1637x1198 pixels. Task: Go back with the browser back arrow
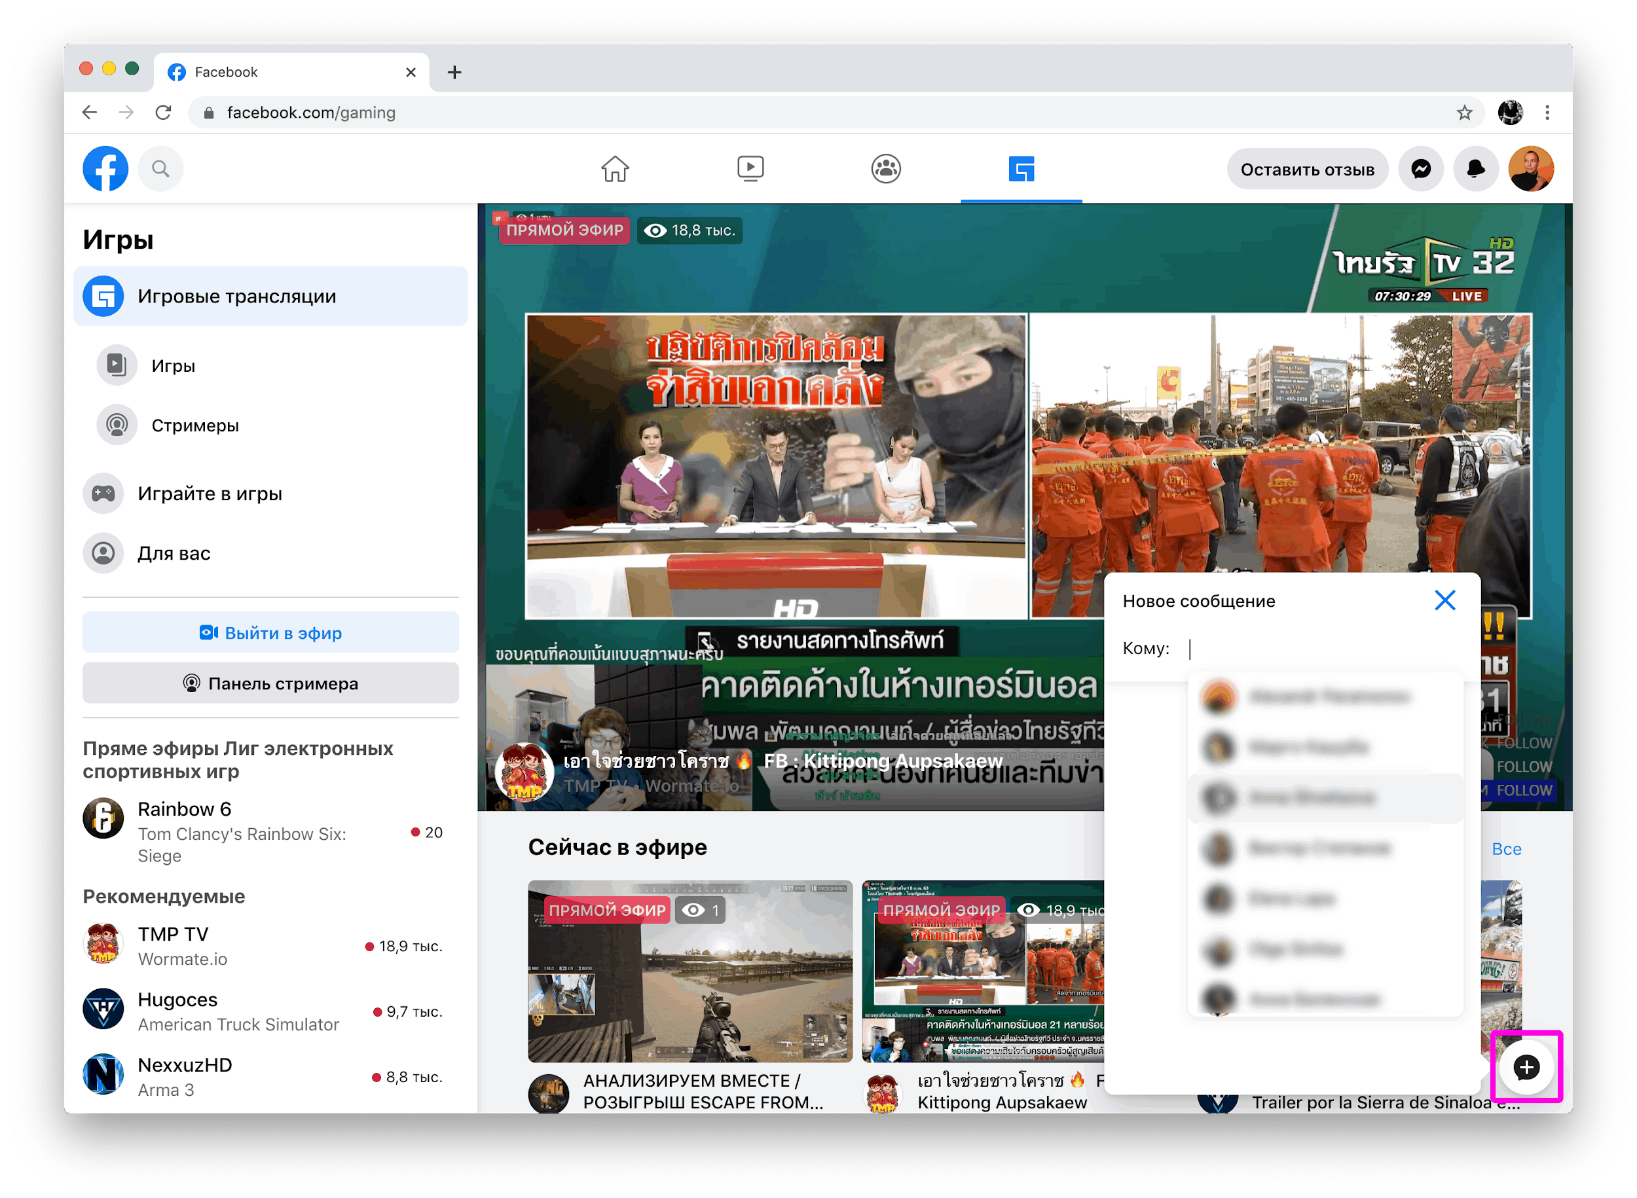click(89, 113)
